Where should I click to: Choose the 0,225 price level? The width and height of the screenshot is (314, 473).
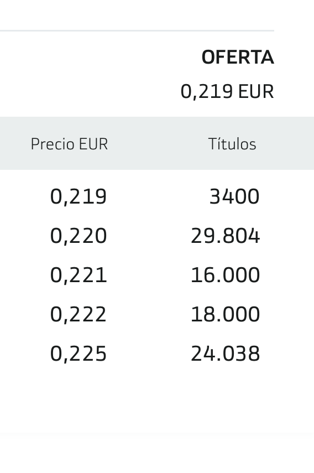[78, 354]
